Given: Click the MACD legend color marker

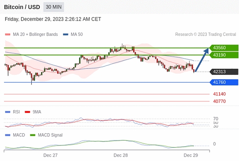Looking at the screenshot, I should point(7,135).
